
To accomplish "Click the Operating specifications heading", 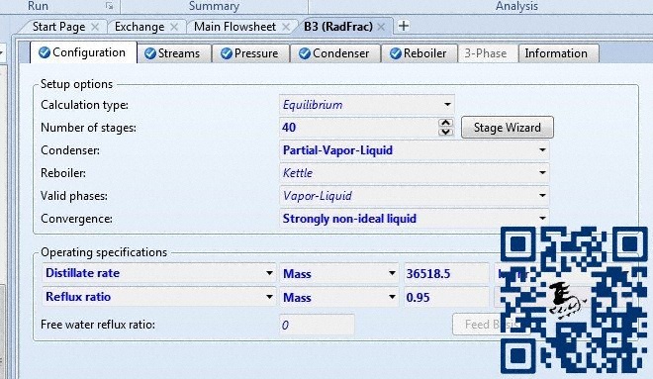I will (104, 252).
